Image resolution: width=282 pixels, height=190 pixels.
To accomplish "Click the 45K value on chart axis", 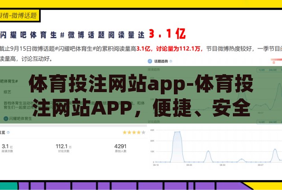I will [152, 130].
